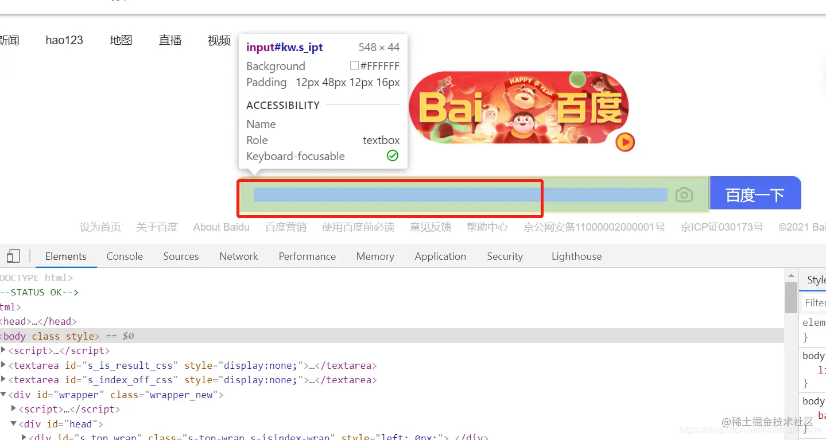Viewport: 826px width, 440px height.
Task: Click the 百度营销 footer link
Action: click(286, 227)
